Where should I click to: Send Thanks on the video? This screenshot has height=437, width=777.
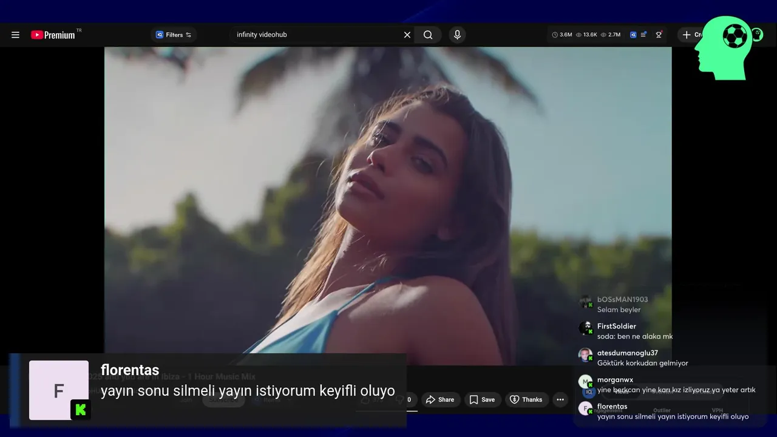point(526,399)
